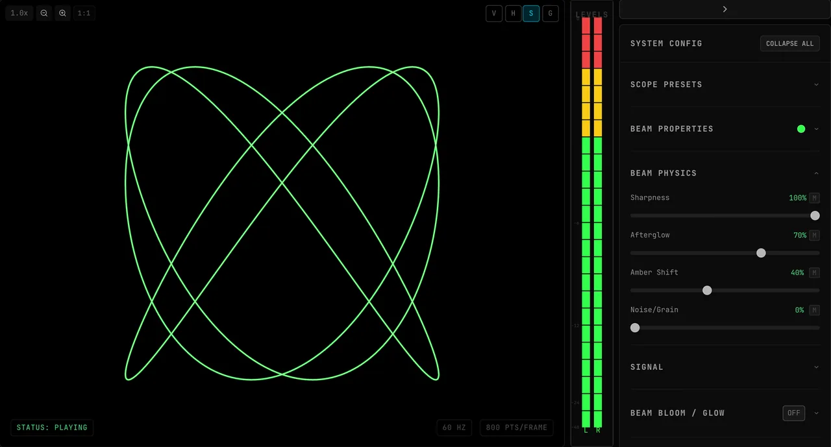The width and height of the screenshot is (831, 447).
Task: Click the System Config heading
Action: [666, 43]
